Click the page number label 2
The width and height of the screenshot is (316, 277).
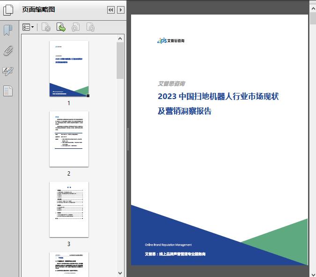click(69, 174)
